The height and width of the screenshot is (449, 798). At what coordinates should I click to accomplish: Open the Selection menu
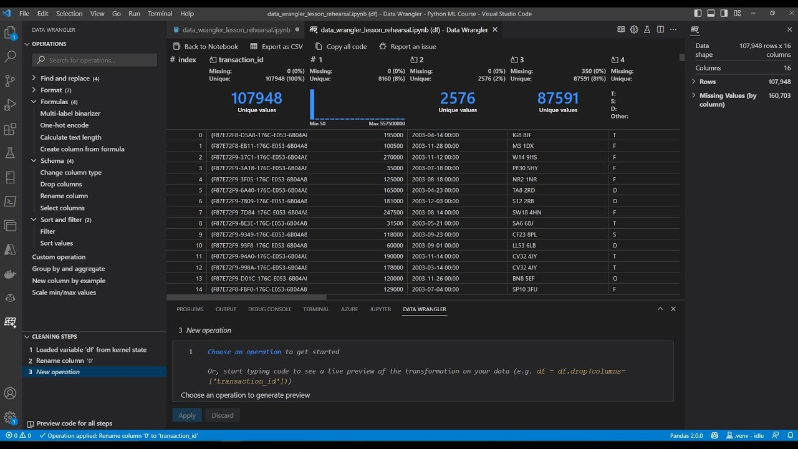pos(69,13)
